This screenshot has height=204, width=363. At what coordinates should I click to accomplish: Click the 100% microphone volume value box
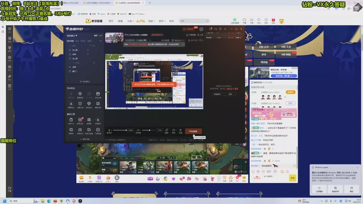pyautogui.click(x=131, y=130)
